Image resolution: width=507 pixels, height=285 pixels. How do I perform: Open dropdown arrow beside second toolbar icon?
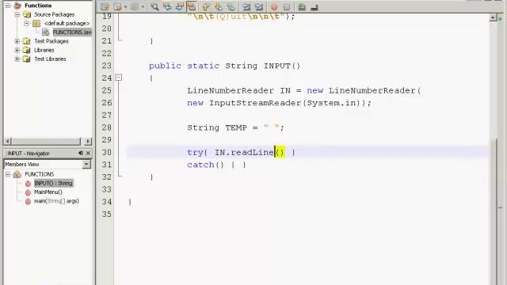tap(125, 7)
